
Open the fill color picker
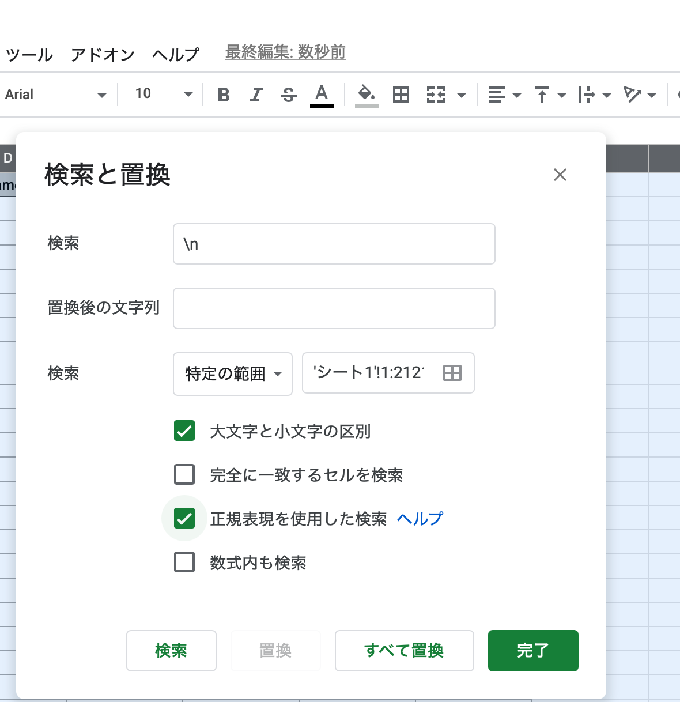click(367, 95)
